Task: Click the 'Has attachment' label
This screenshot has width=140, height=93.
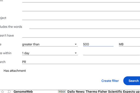Action: pos(15,71)
